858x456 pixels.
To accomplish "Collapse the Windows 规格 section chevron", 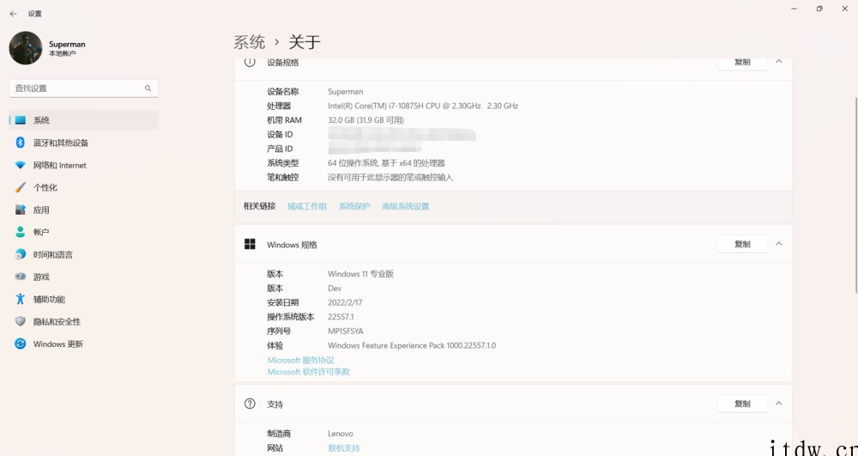I will pyautogui.click(x=779, y=244).
